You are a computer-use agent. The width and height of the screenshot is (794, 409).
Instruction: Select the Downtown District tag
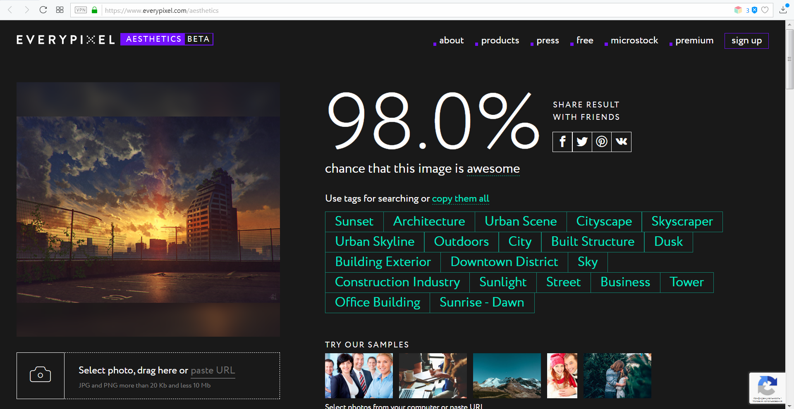(x=505, y=262)
